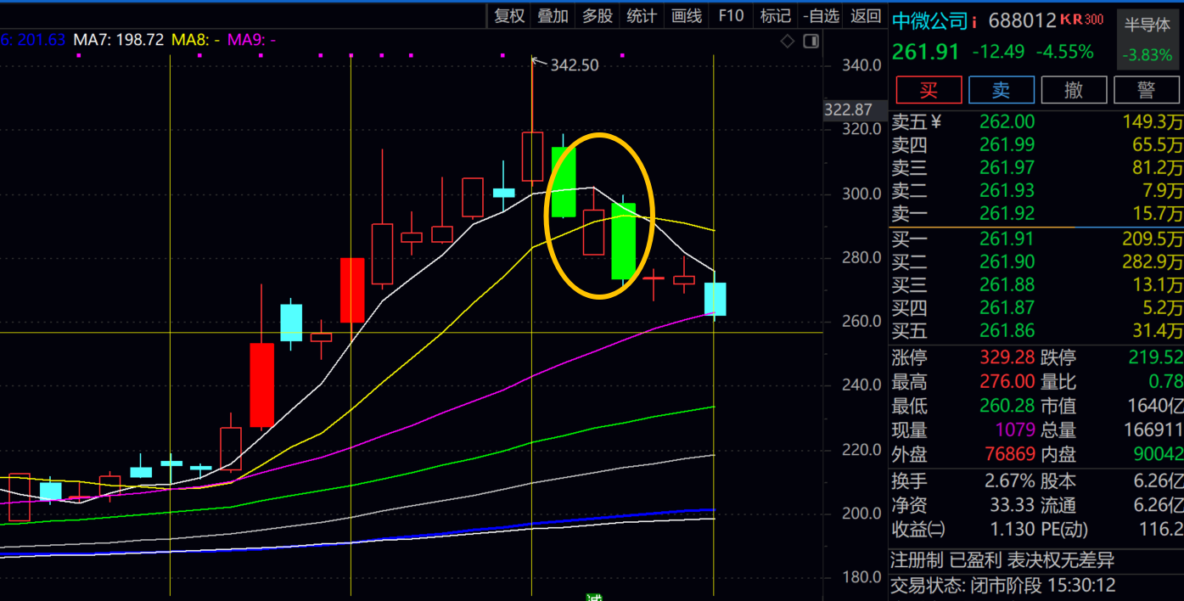Click 返回 to go back

coord(866,15)
